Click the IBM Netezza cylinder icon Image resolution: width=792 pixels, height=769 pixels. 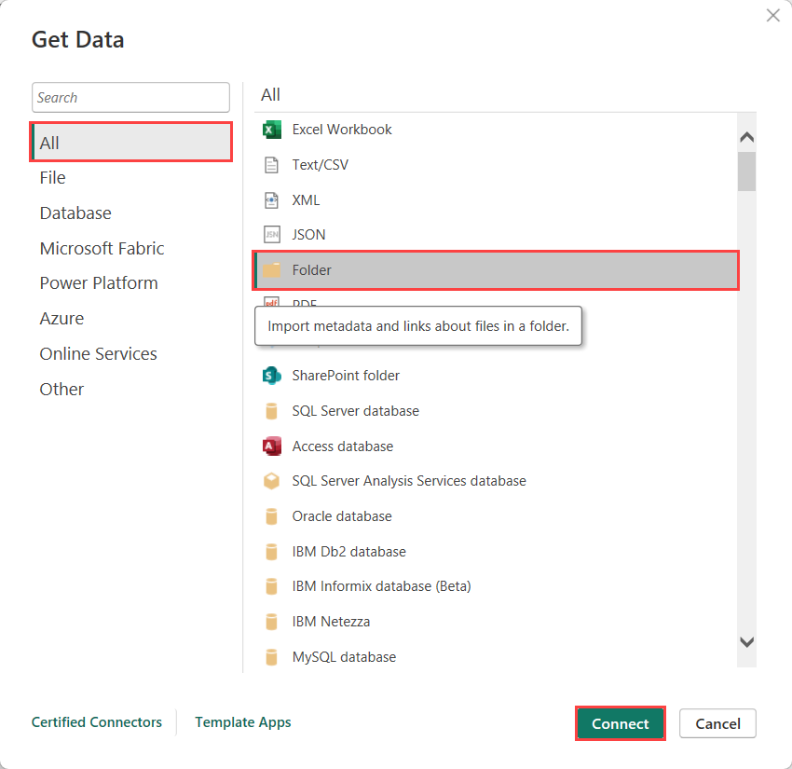pos(272,622)
